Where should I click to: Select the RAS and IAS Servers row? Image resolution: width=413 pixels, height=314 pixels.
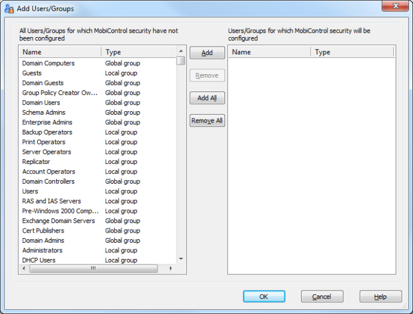coord(98,201)
